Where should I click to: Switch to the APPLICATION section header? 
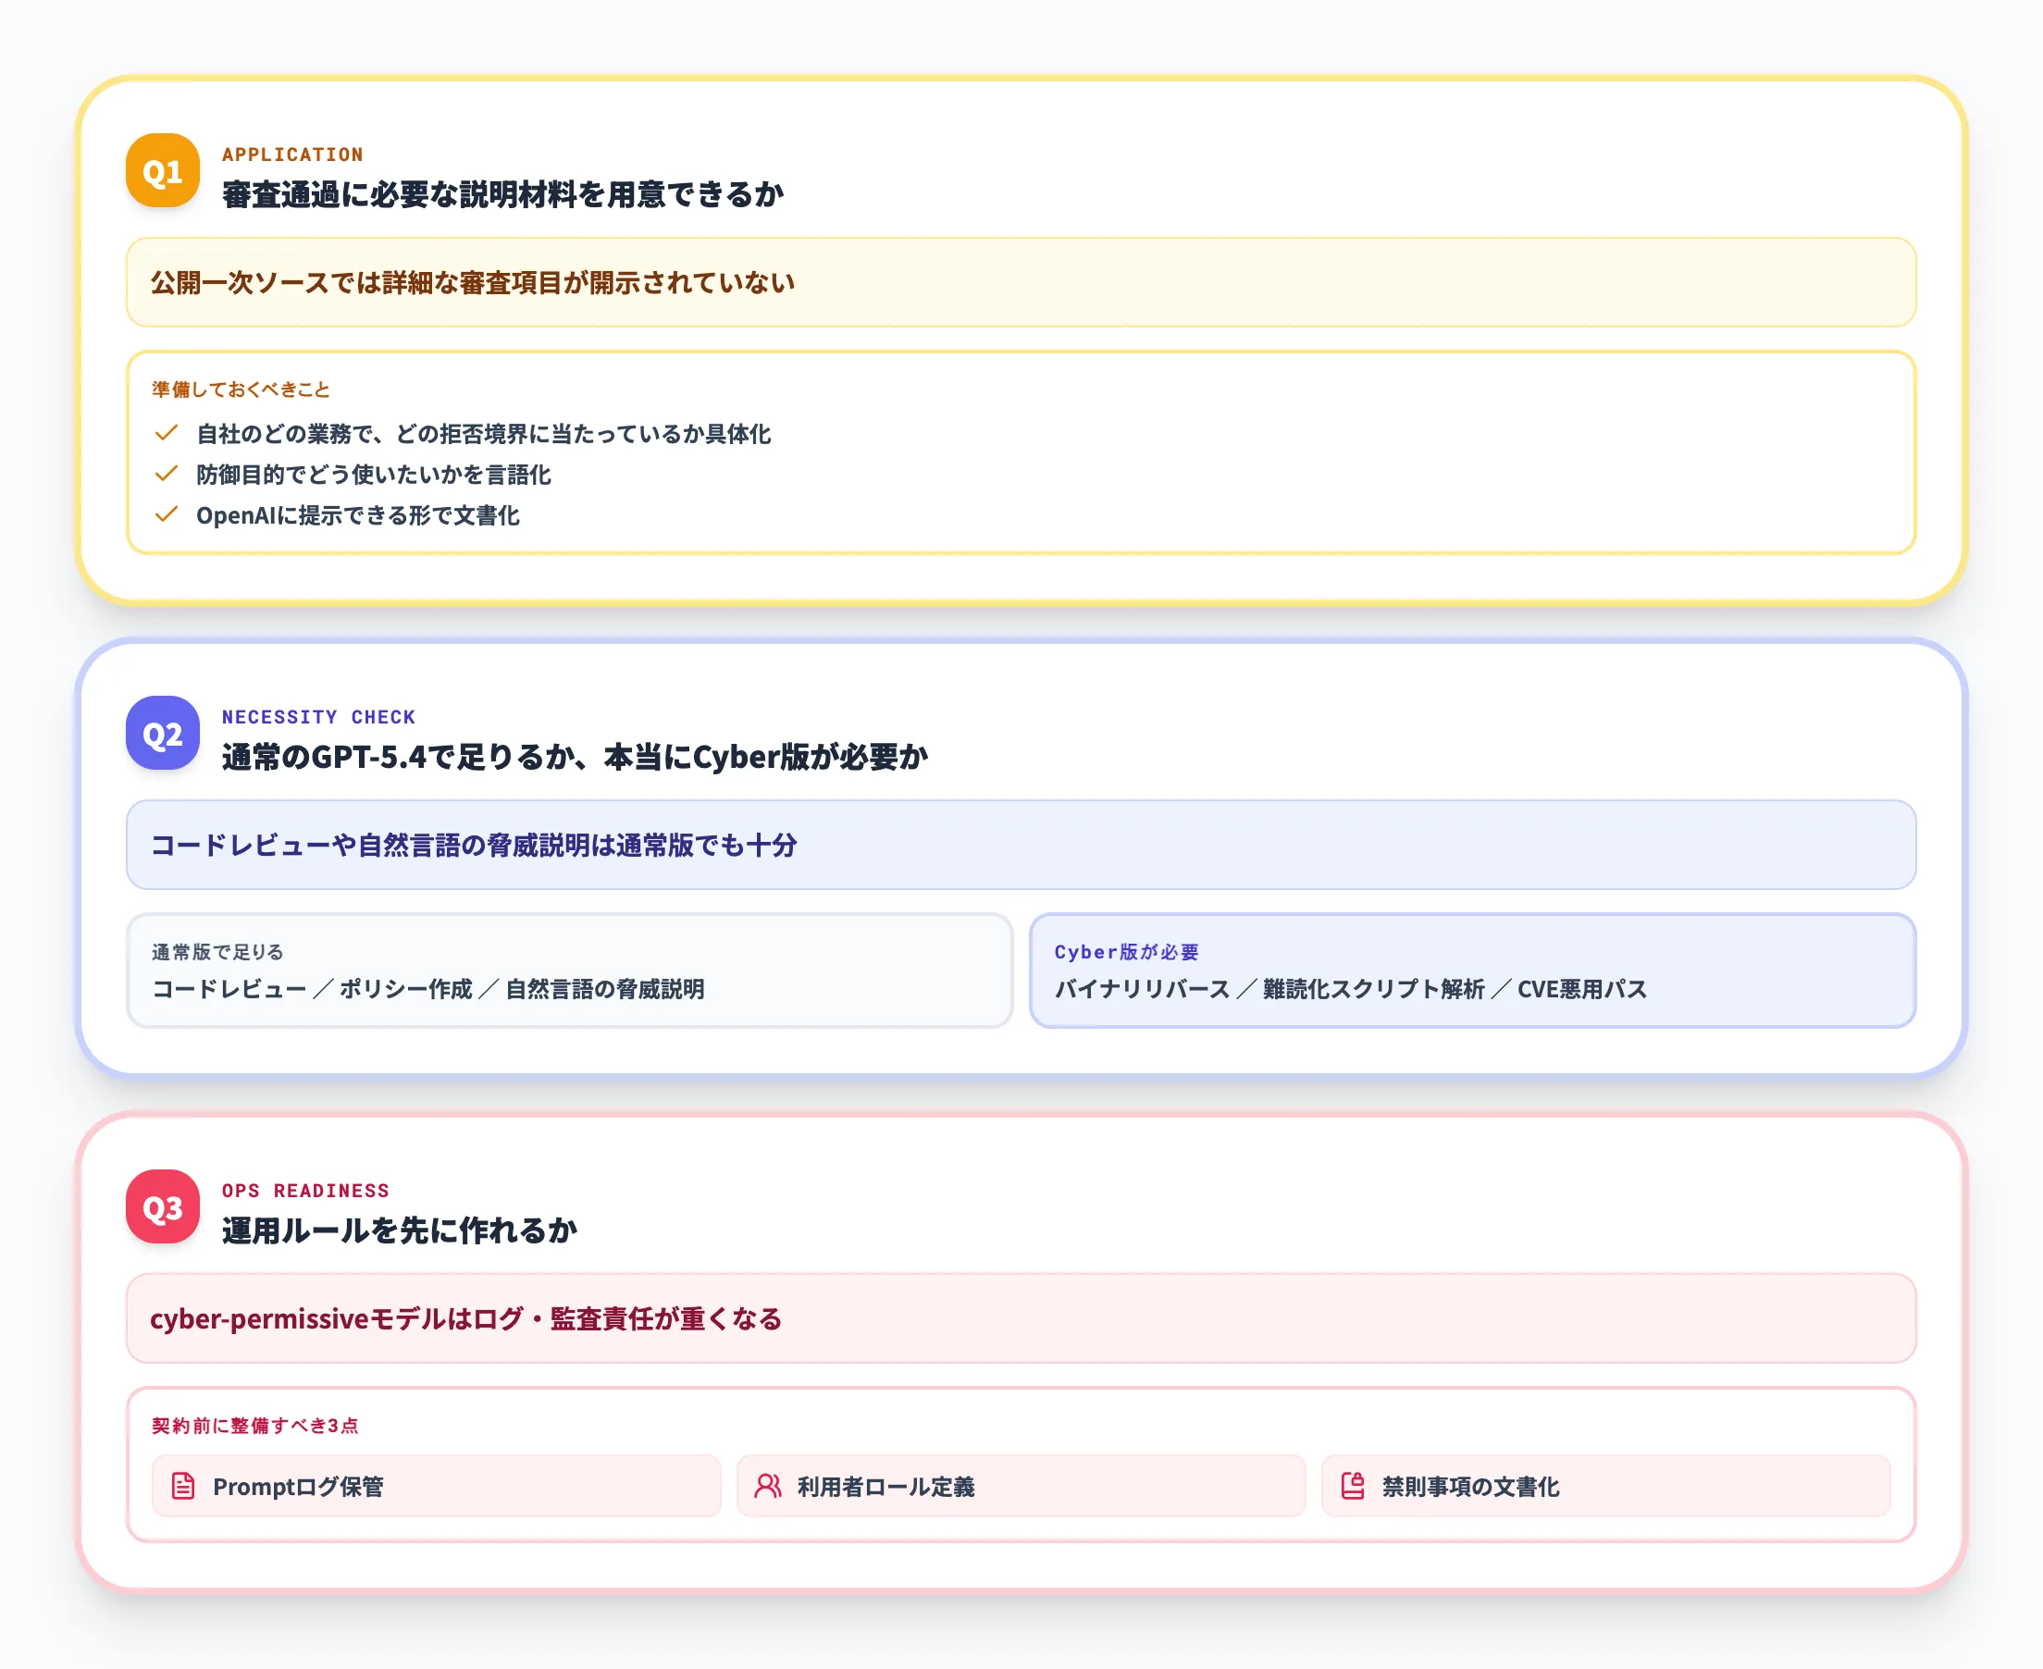pyautogui.click(x=292, y=154)
